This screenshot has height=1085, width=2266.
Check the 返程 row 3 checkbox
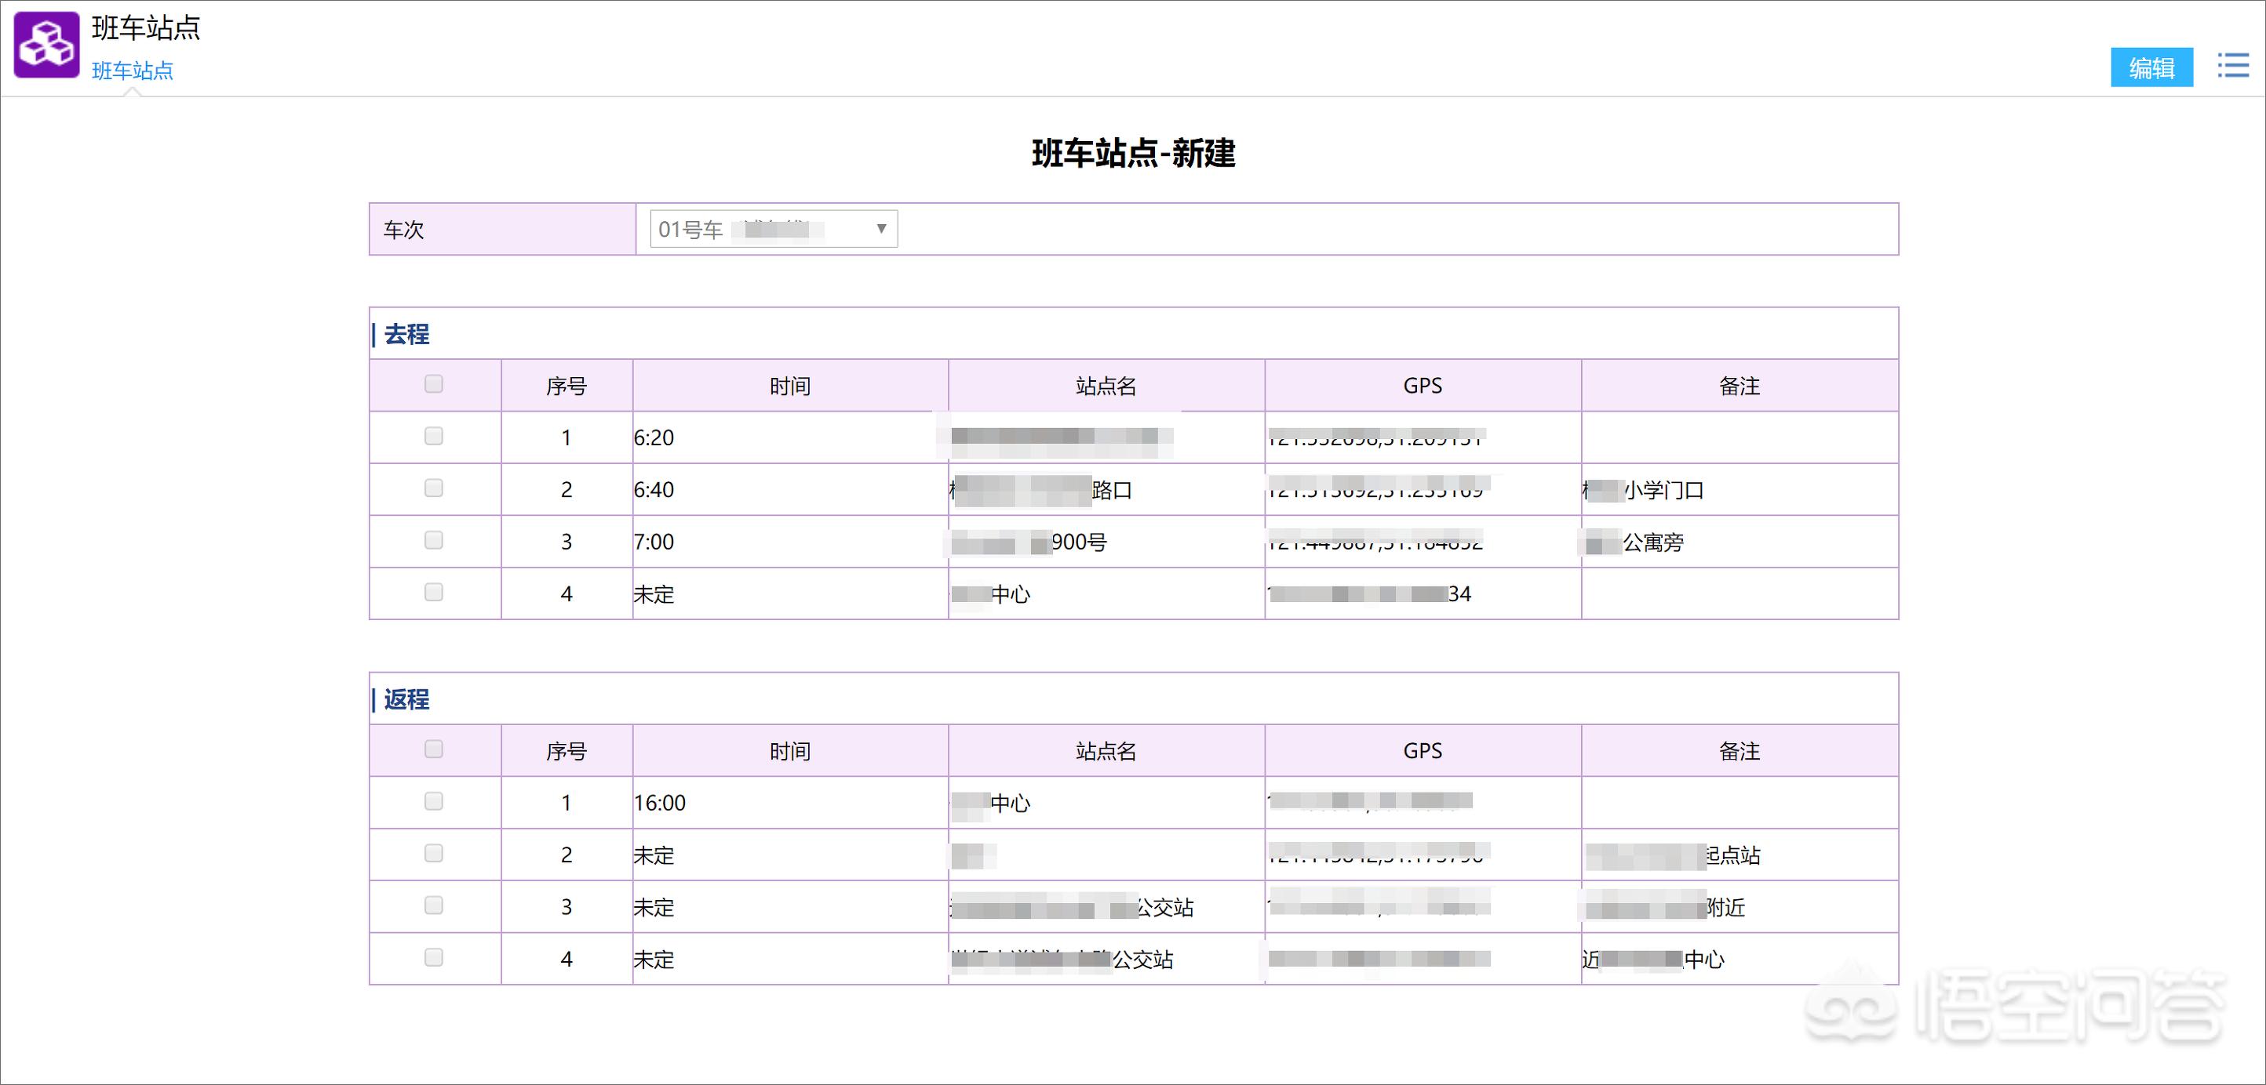tap(434, 905)
